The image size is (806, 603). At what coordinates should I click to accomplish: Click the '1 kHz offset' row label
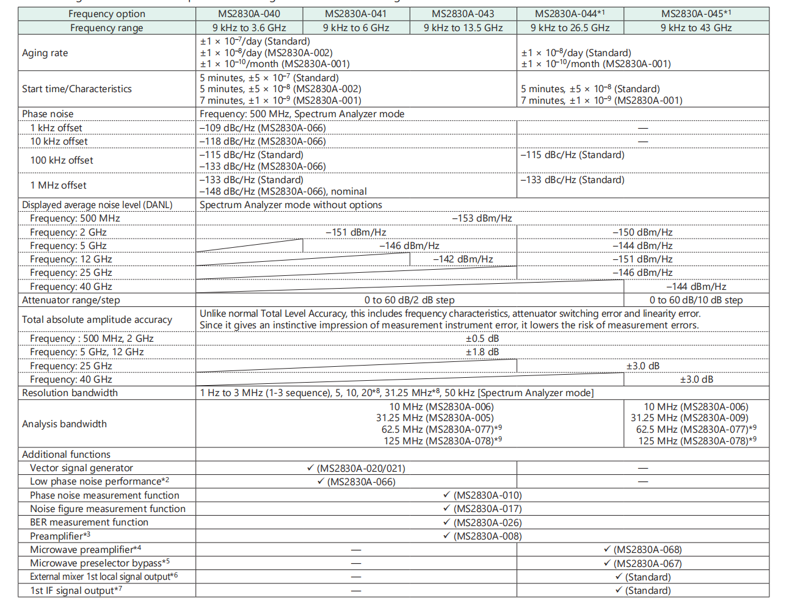tap(56, 128)
